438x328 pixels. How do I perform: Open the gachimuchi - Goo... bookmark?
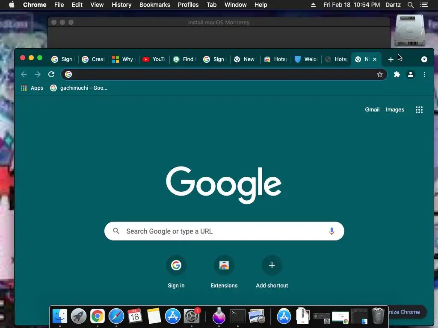[79, 88]
